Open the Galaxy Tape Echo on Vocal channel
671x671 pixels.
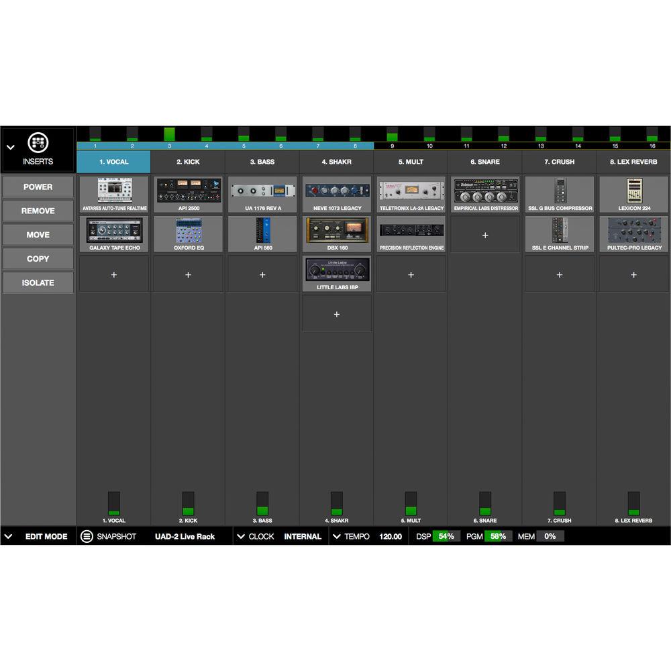coord(113,231)
